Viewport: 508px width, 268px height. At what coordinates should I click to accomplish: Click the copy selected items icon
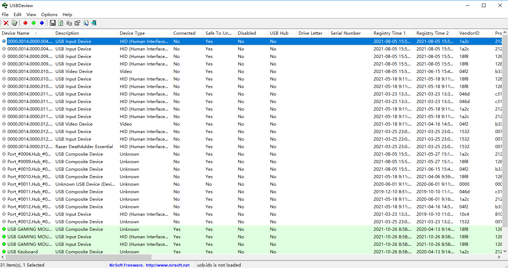(69, 23)
